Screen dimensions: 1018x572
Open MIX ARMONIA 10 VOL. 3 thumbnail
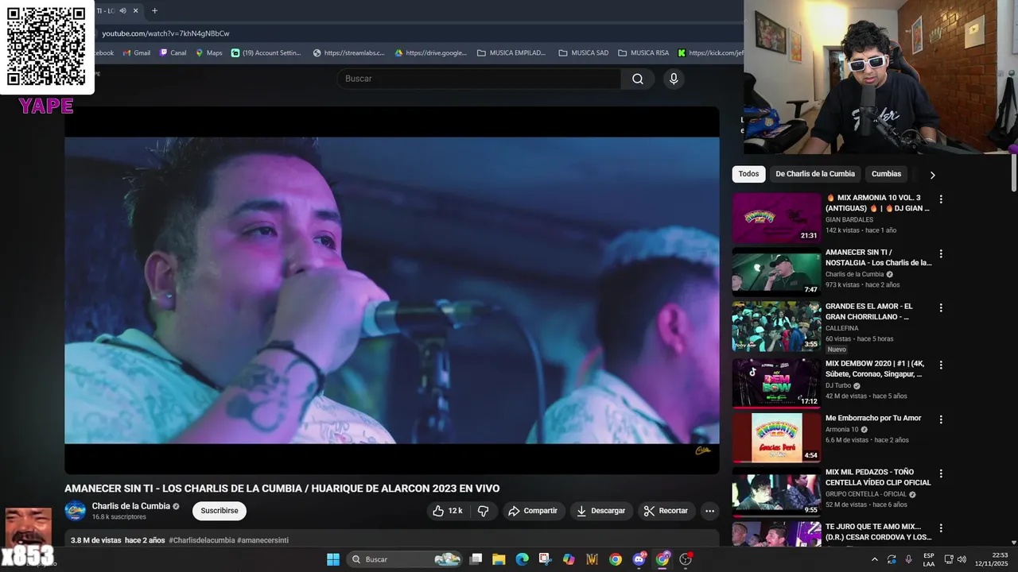[x=776, y=218]
